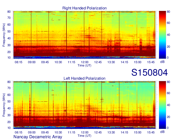This screenshot has height=140, width=173.
Task: Click the 09:00 tick label under the top plot
Action: 32,62
